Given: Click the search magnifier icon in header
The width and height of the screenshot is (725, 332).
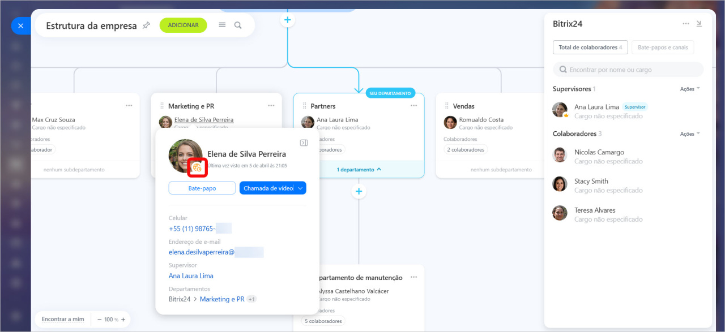Looking at the screenshot, I should 238,25.
